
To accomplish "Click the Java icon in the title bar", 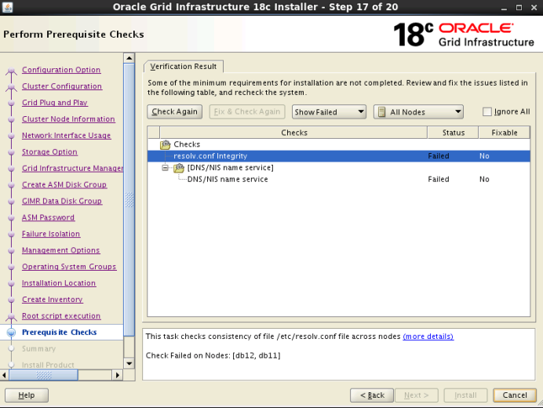I will point(7,7).
